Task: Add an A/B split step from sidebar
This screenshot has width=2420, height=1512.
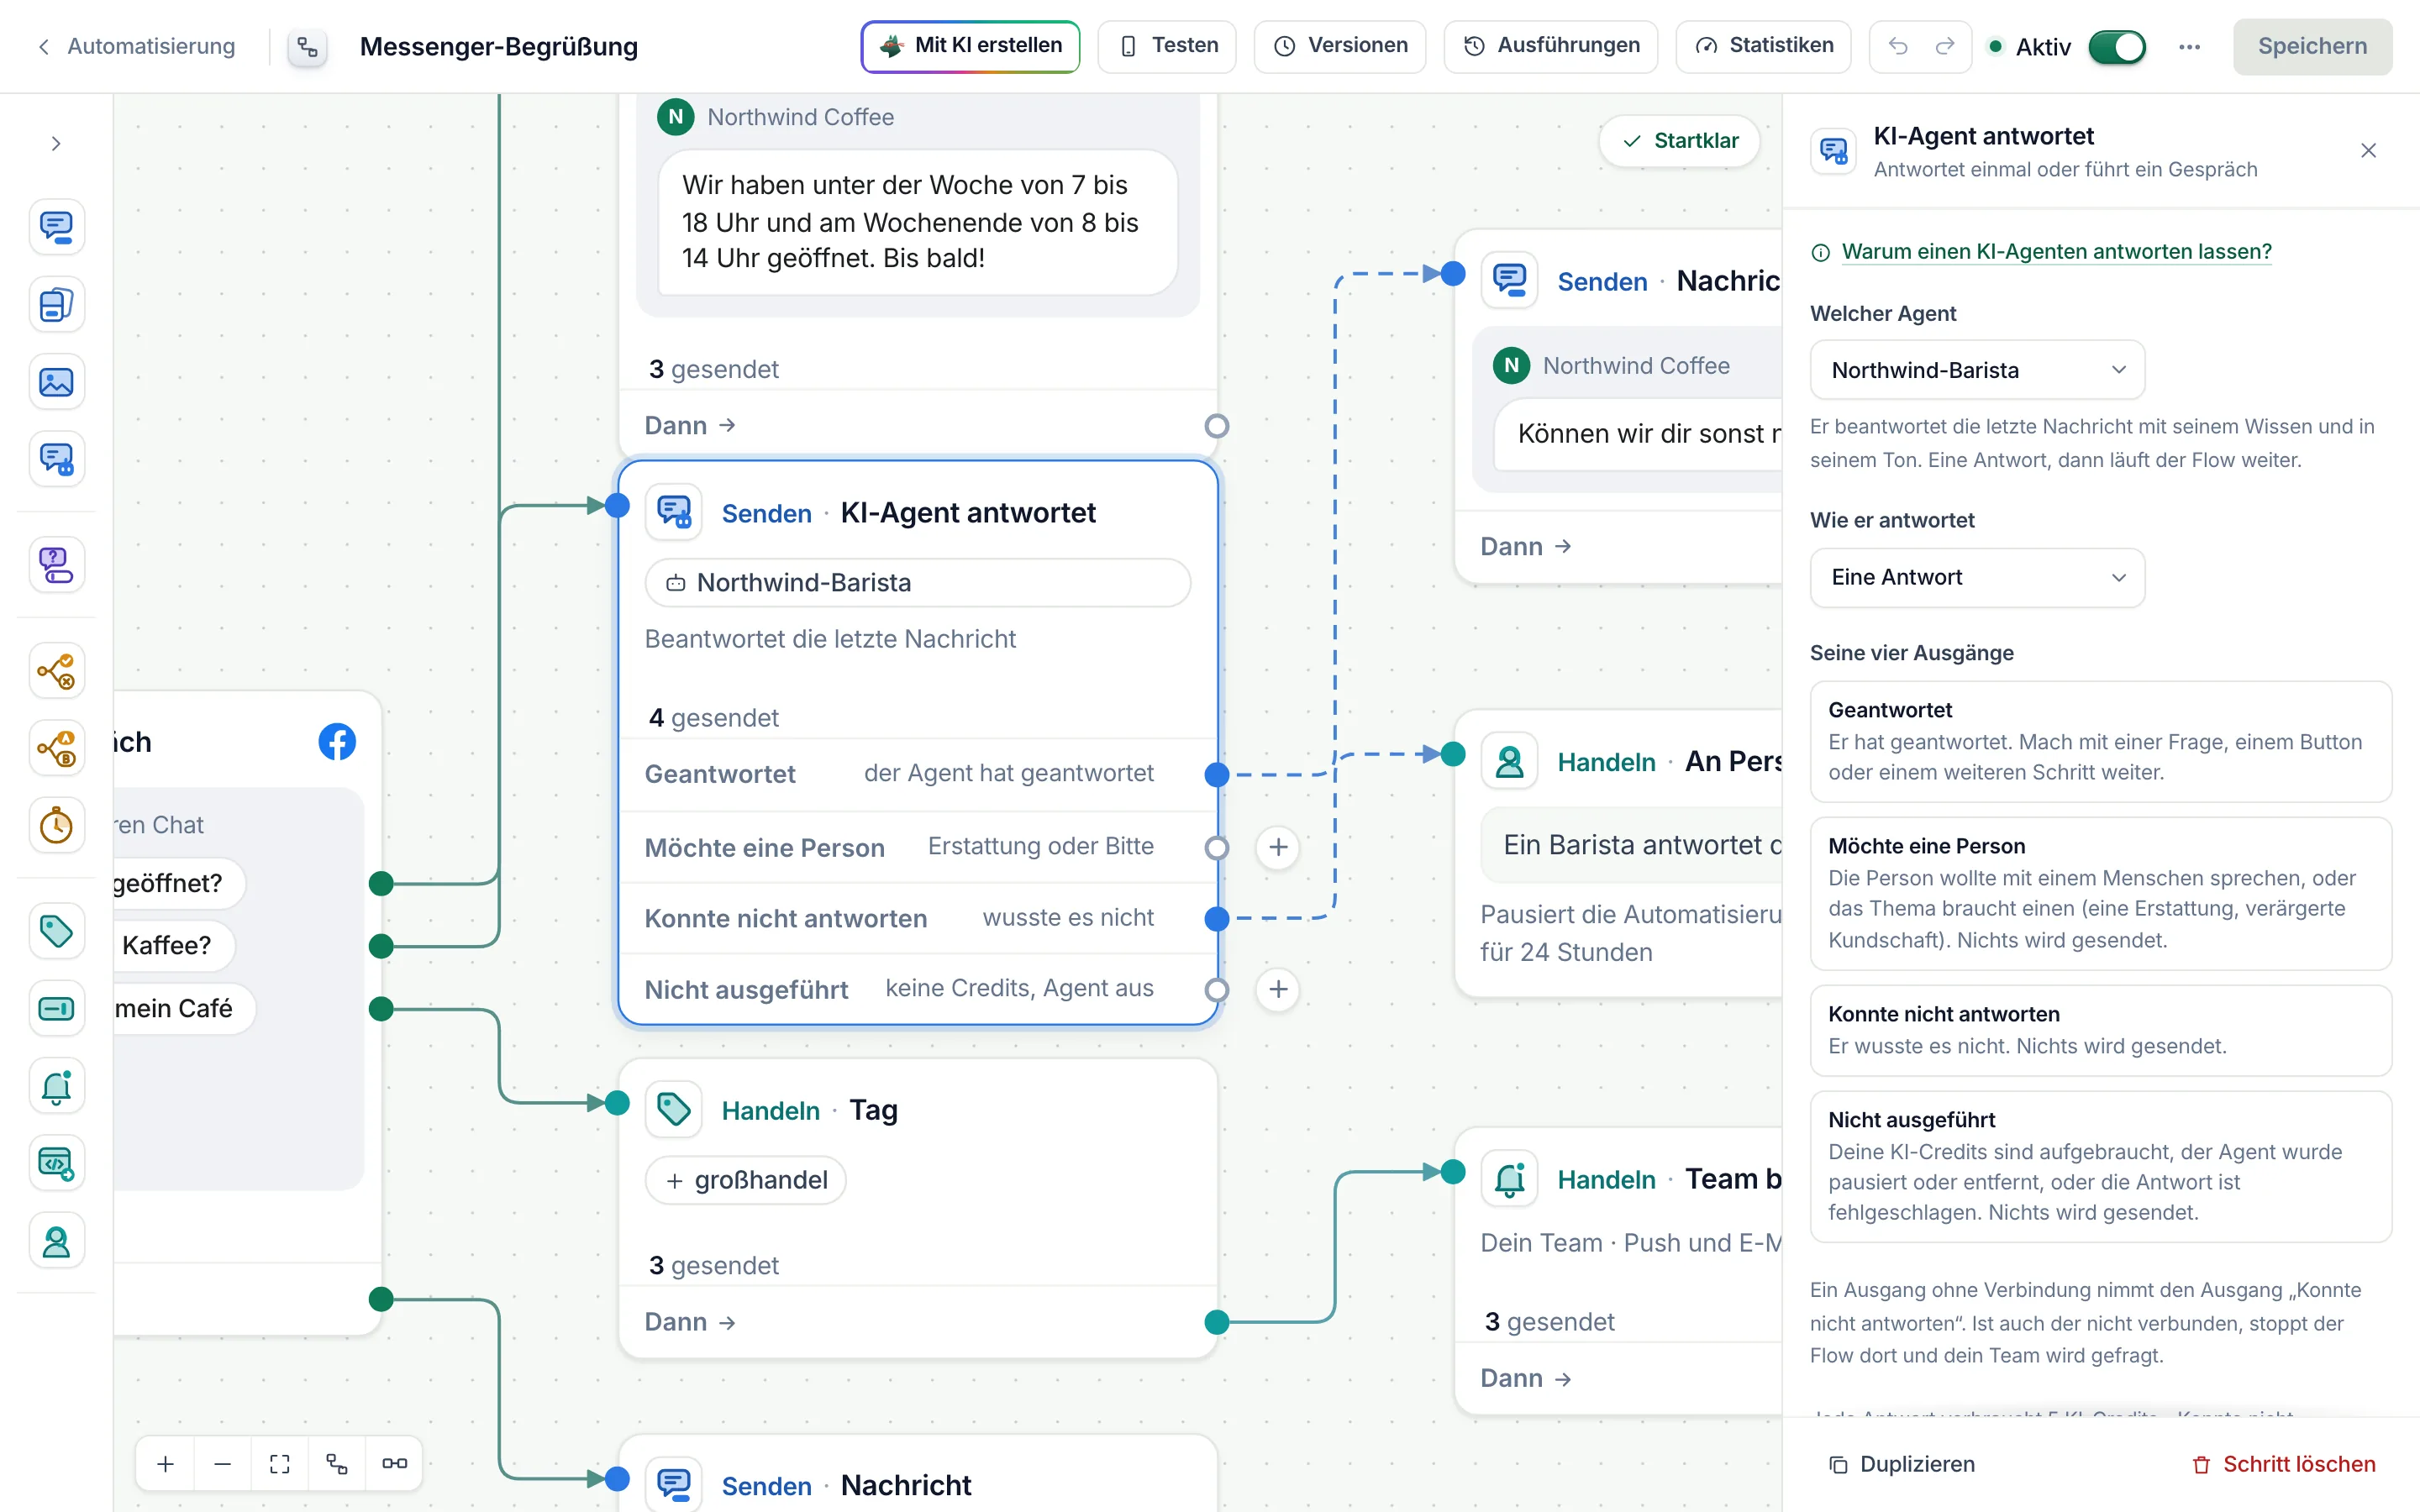Action: click(56, 748)
